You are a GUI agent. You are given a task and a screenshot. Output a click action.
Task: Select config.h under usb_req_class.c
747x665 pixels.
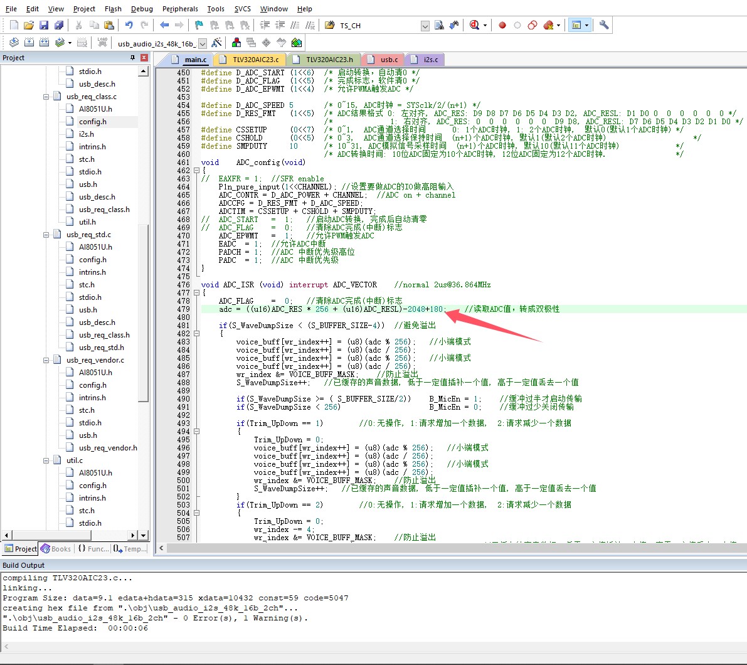92,122
